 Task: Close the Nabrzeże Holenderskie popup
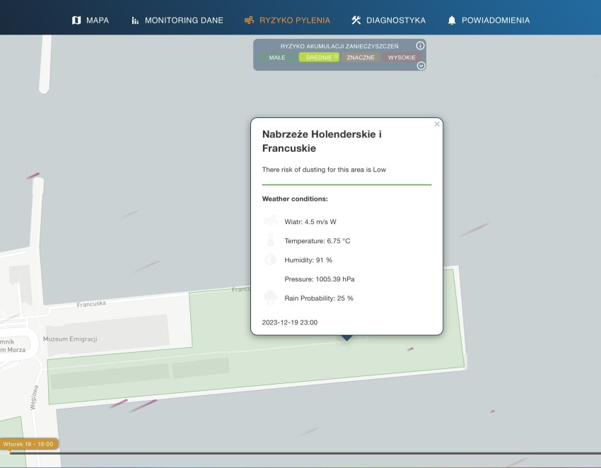pos(437,124)
